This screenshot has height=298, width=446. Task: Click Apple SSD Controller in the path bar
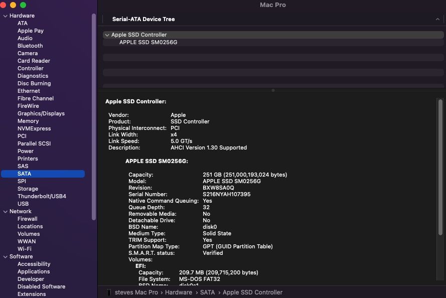pos(252,292)
